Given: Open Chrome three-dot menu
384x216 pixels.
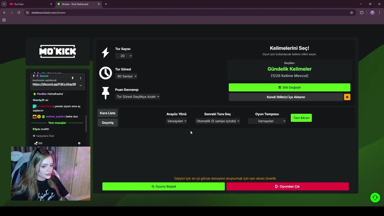Looking at the screenshot, I should 380,13.
